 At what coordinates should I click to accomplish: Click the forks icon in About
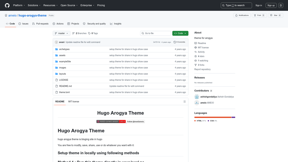[x=195, y=65]
